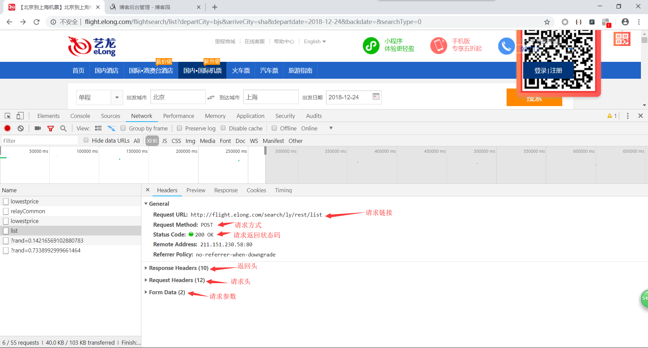Open the Chrome three-dot menu
The height and width of the screenshot is (348, 648).
pos(639,22)
